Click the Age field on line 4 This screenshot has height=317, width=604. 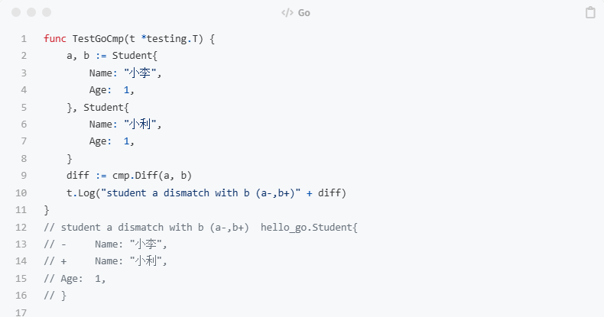point(100,89)
